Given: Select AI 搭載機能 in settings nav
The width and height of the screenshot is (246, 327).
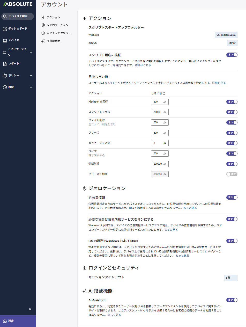Looking at the screenshot, I should coord(53,41).
